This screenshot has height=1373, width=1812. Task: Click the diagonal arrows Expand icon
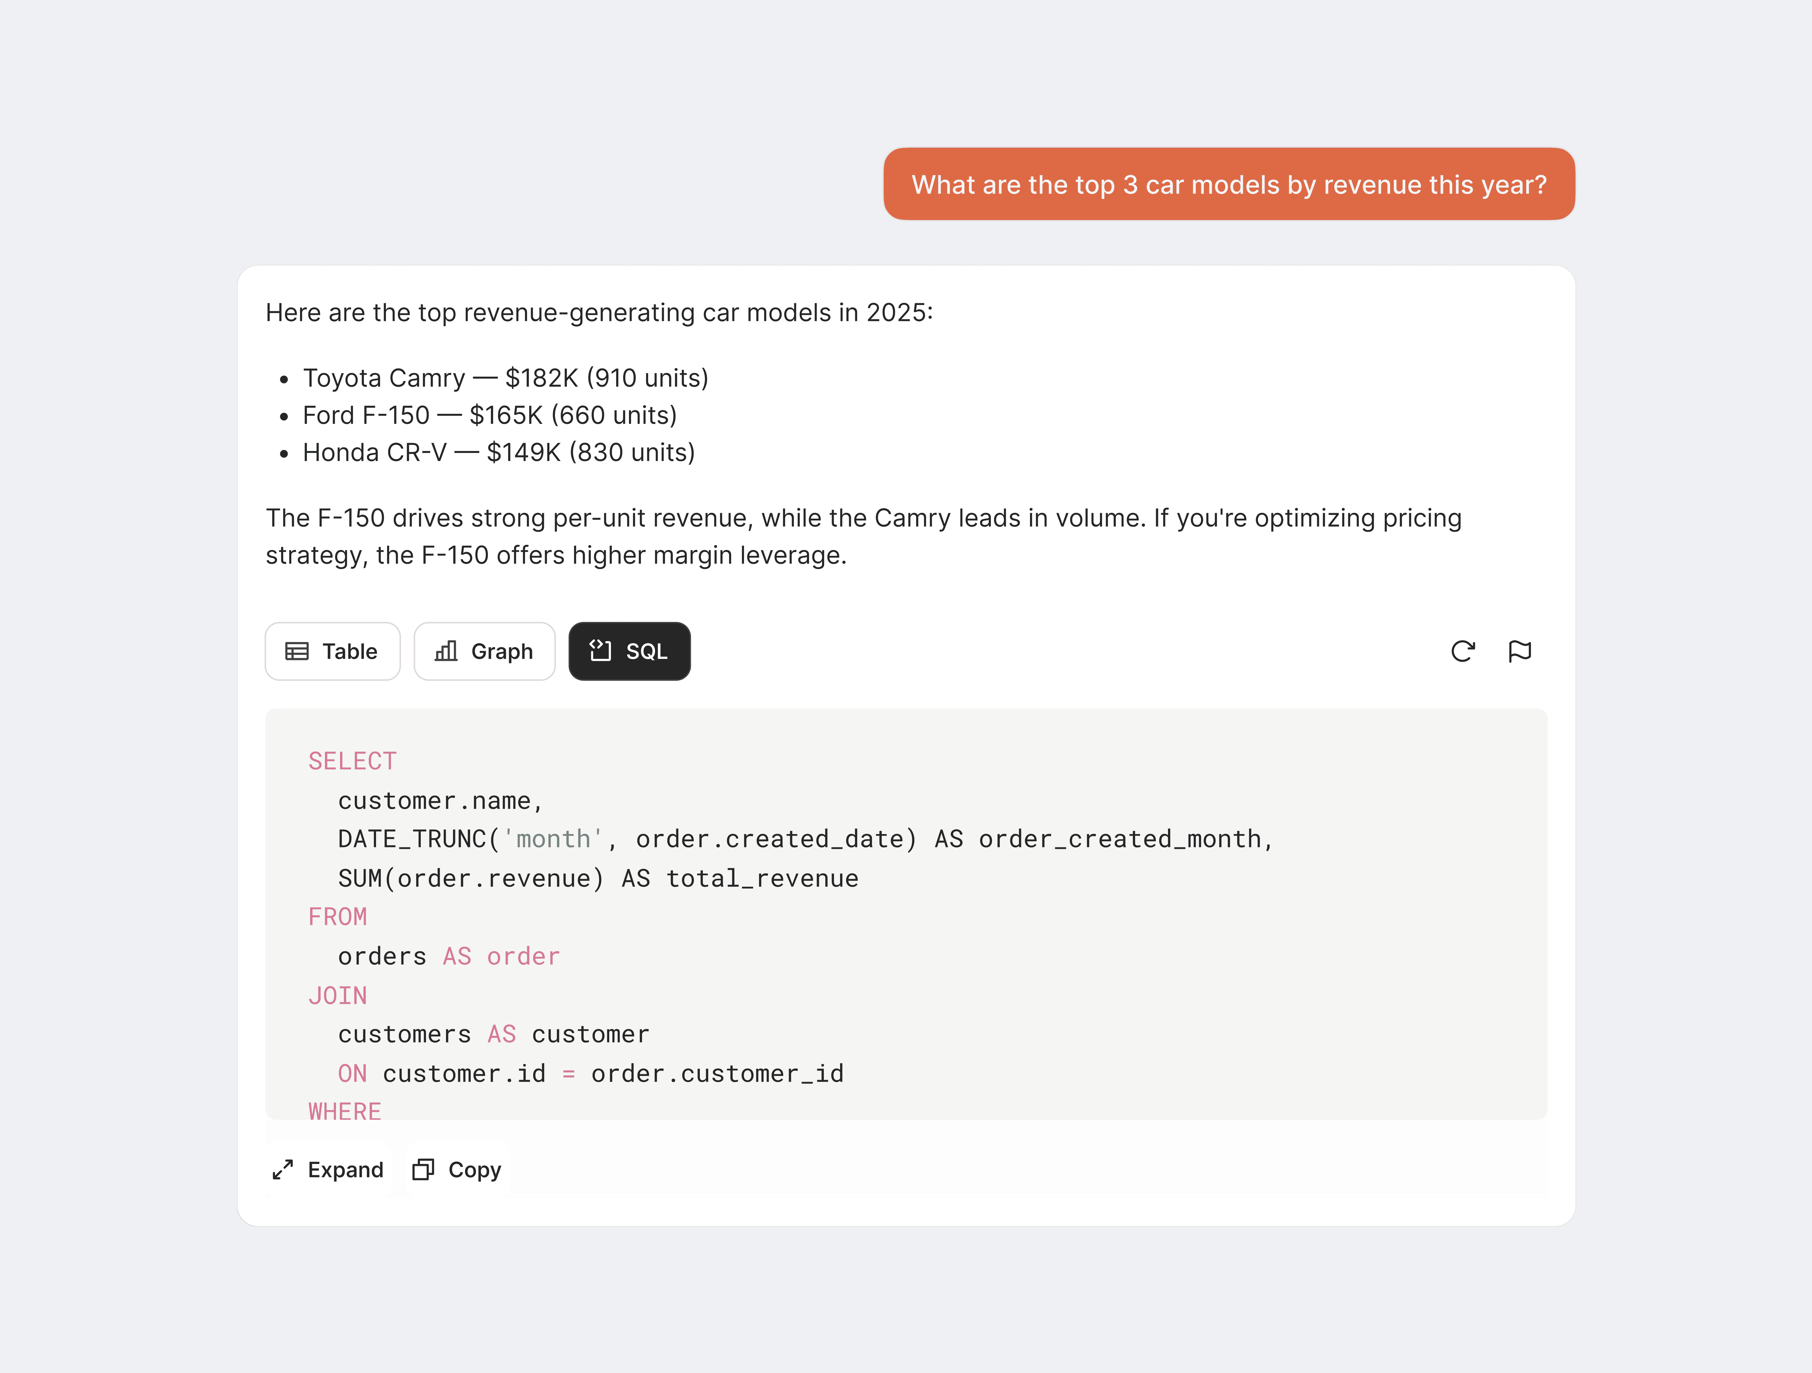(x=283, y=1170)
